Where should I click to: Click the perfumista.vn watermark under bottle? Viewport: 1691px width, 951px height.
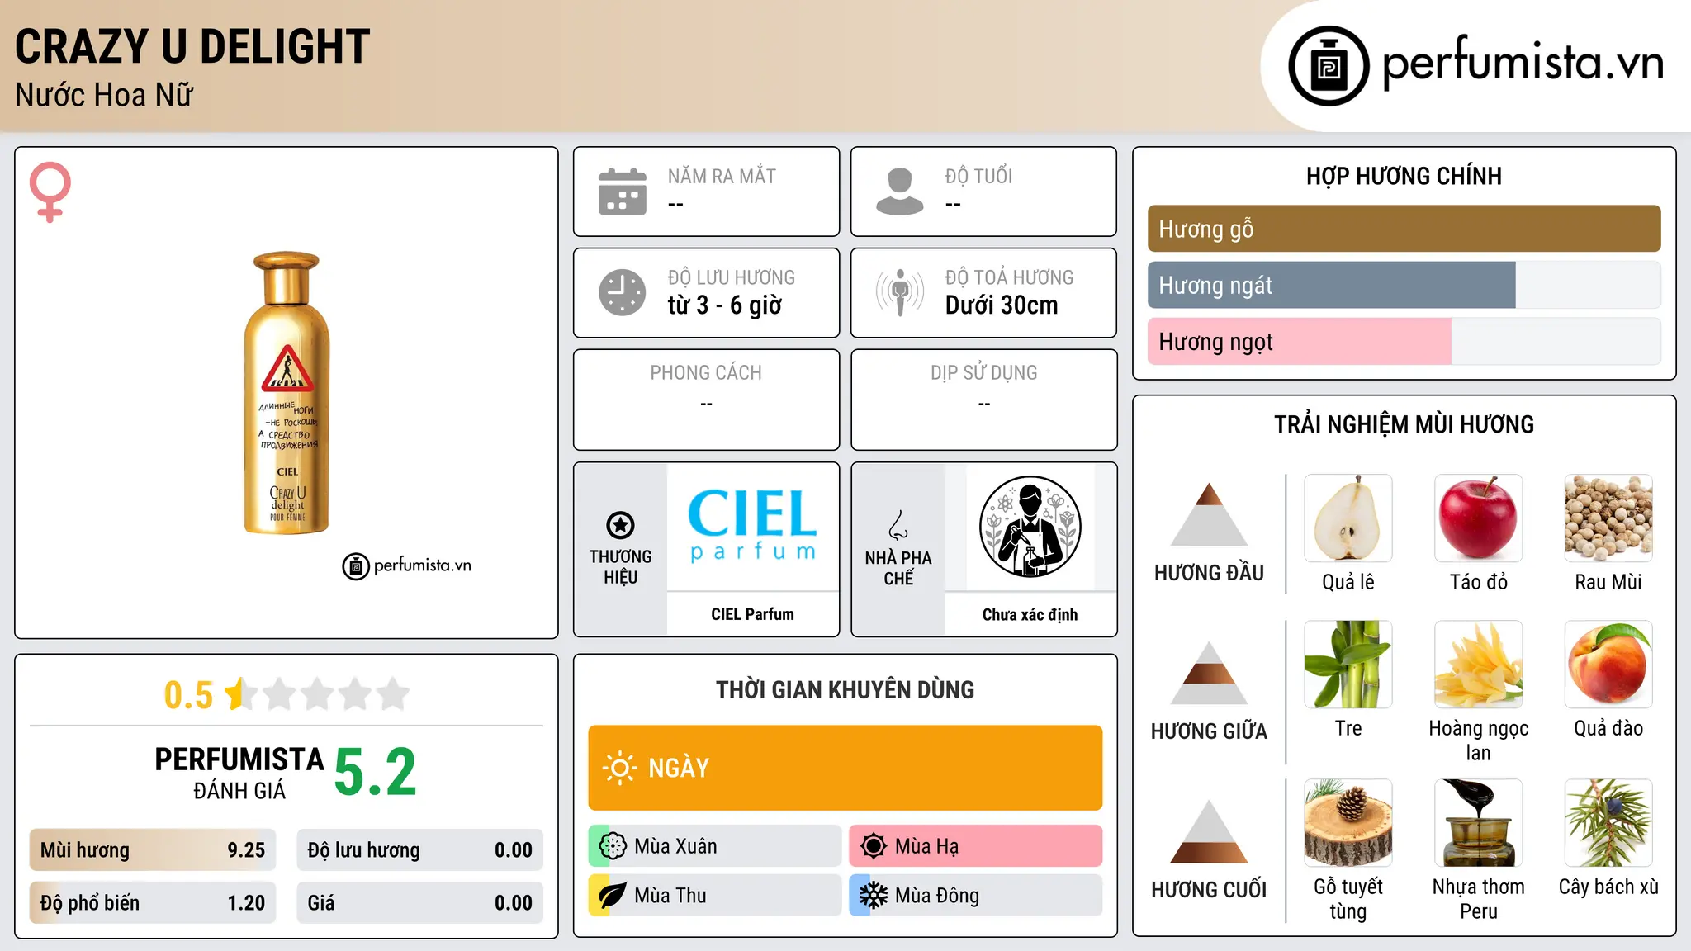[407, 565]
